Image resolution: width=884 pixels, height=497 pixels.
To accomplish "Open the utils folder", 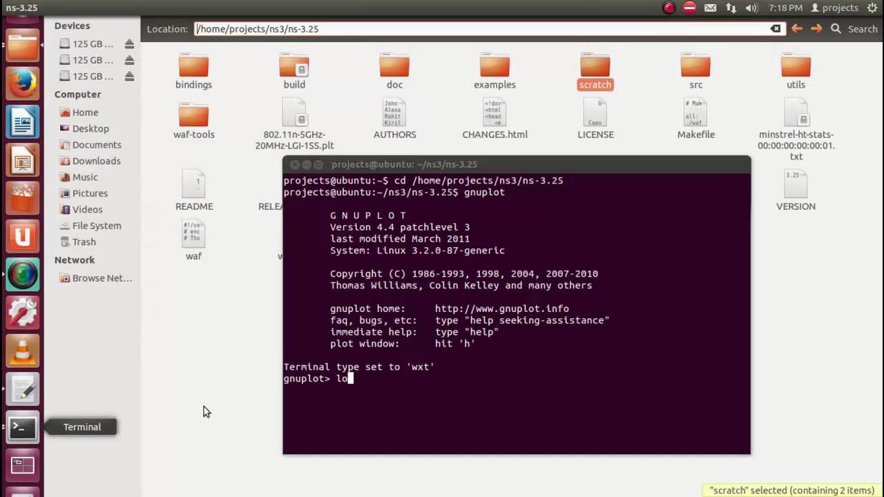I will click(x=796, y=71).
